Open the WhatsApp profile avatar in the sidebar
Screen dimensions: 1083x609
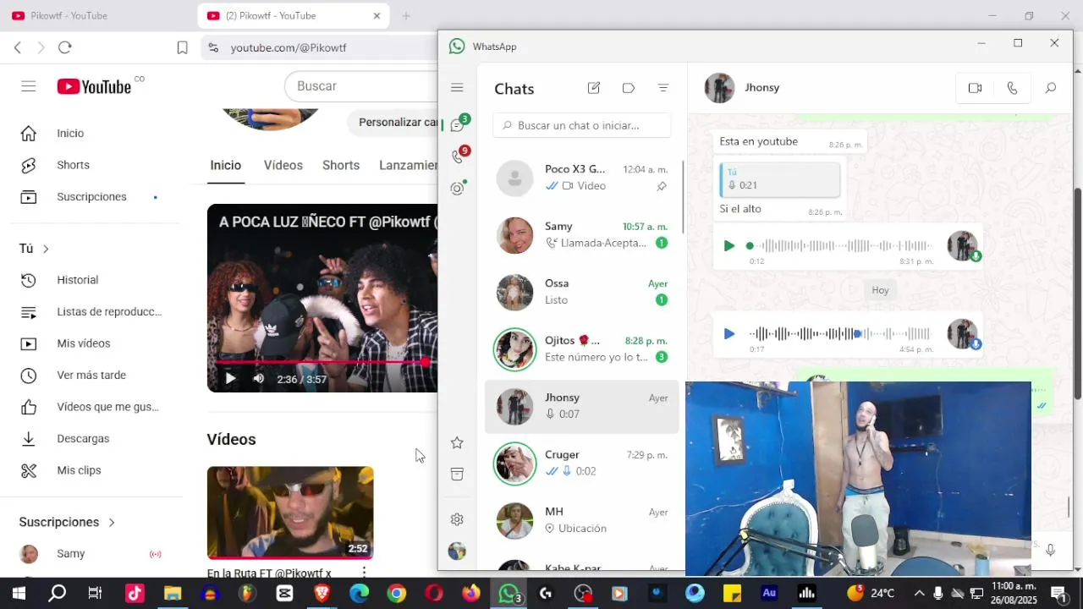[457, 551]
